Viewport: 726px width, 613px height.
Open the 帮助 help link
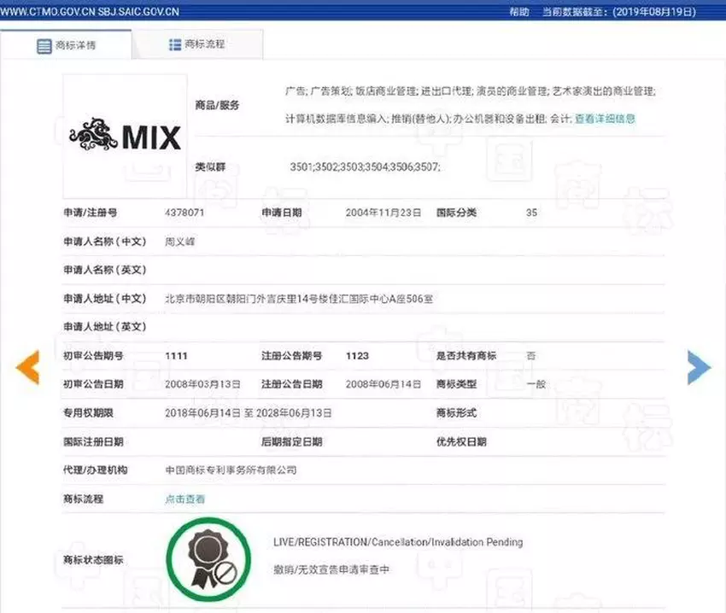pyautogui.click(x=518, y=13)
